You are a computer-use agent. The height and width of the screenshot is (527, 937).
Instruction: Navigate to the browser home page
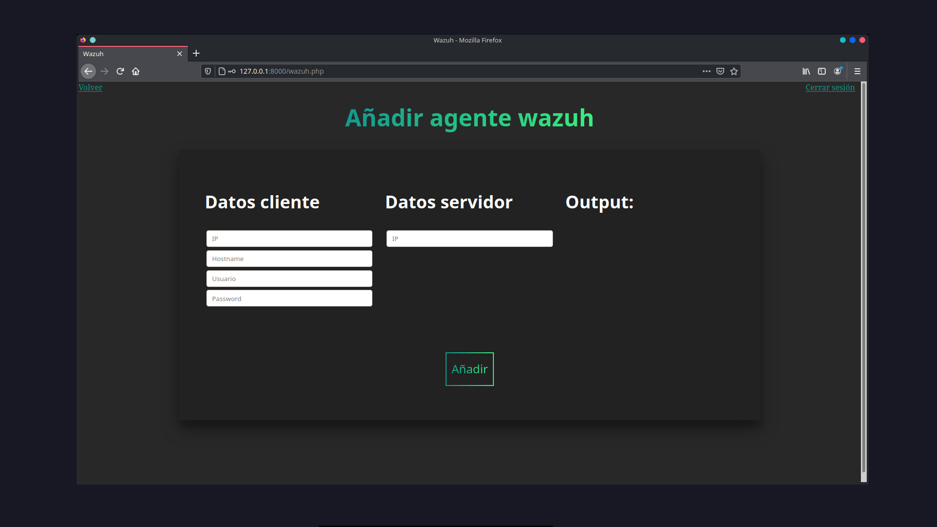pos(136,71)
